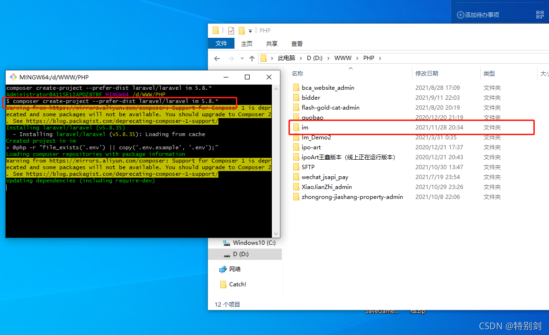Click the D: drive icon in navigation pane
Image resolution: width=549 pixels, height=335 pixels.
pyautogui.click(x=226, y=254)
